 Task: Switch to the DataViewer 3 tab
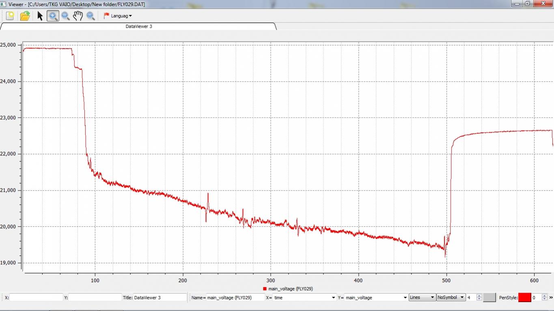[x=139, y=26]
